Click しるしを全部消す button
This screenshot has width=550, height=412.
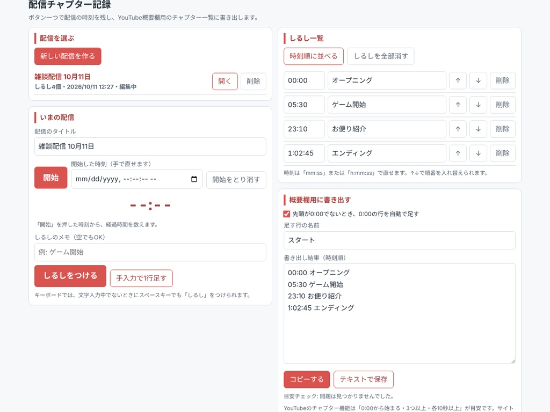(381, 56)
